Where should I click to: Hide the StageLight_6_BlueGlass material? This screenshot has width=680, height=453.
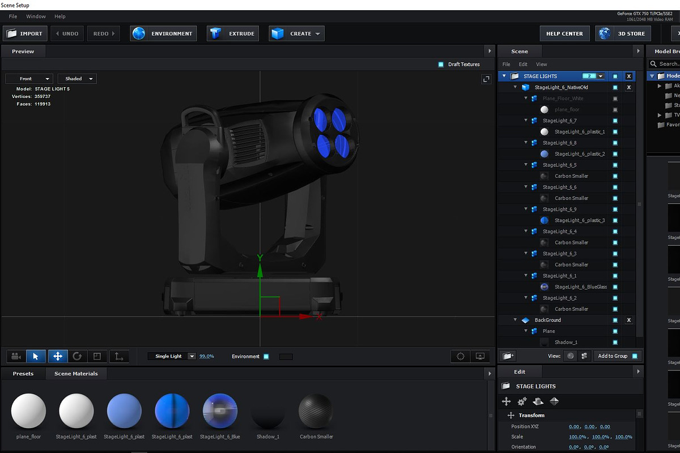click(615, 287)
